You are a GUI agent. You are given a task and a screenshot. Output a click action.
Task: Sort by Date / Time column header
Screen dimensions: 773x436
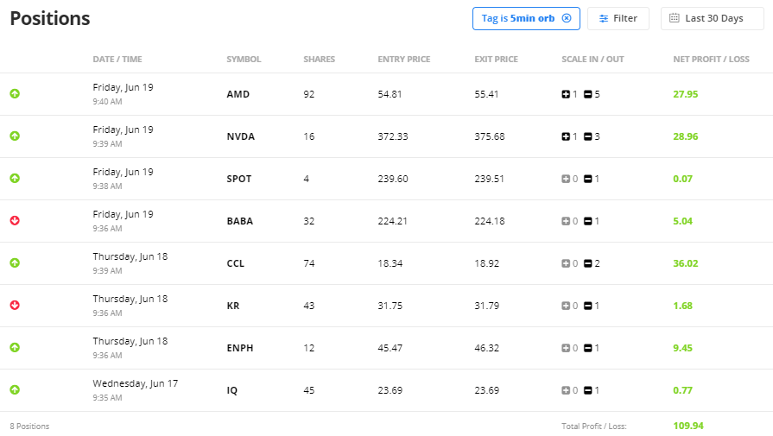[x=117, y=59]
